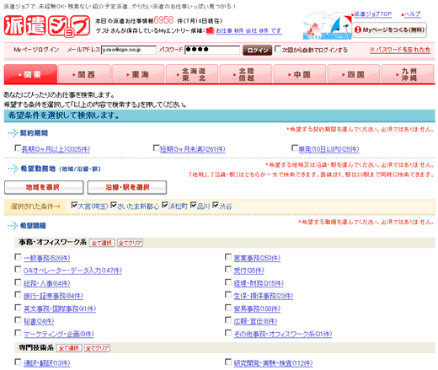Uncheck the 浜松町 condition
Screen dimensions: 438x370
click(165, 205)
